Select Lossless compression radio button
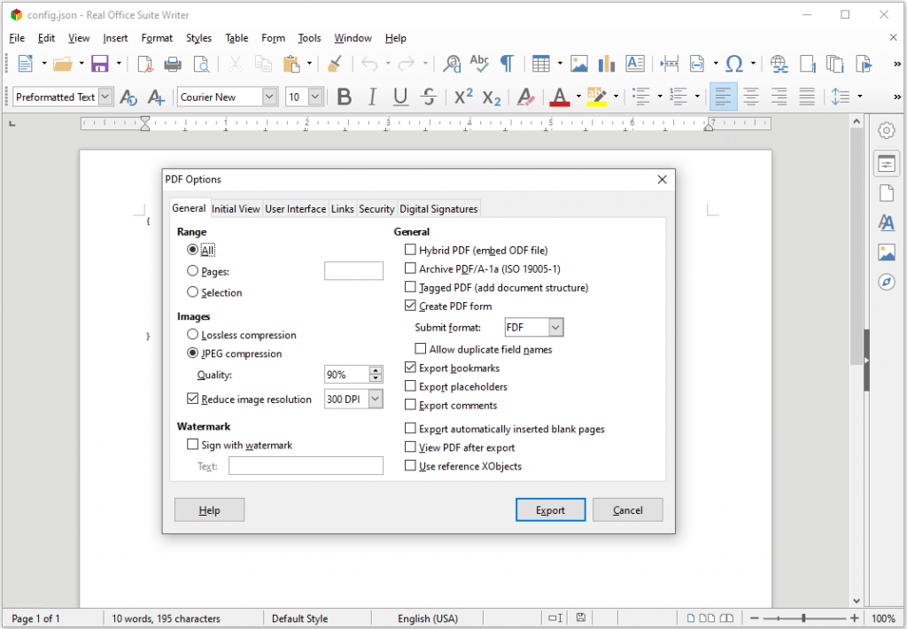This screenshot has height=629, width=907. (192, 335)
